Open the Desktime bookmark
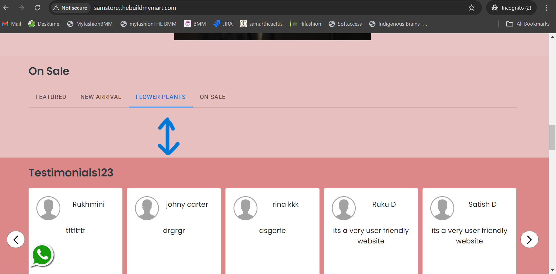 (x=44, y=24)
